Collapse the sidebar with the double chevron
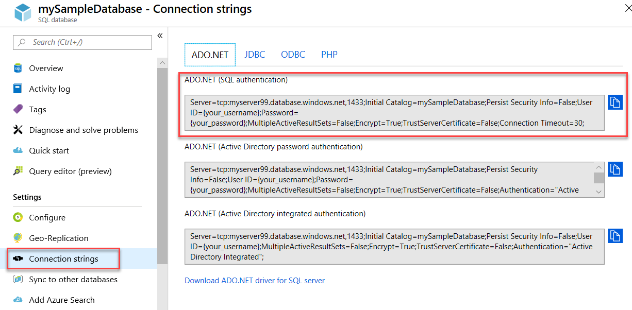The width and height of the screenshot is (632, 310). [160, 35]
